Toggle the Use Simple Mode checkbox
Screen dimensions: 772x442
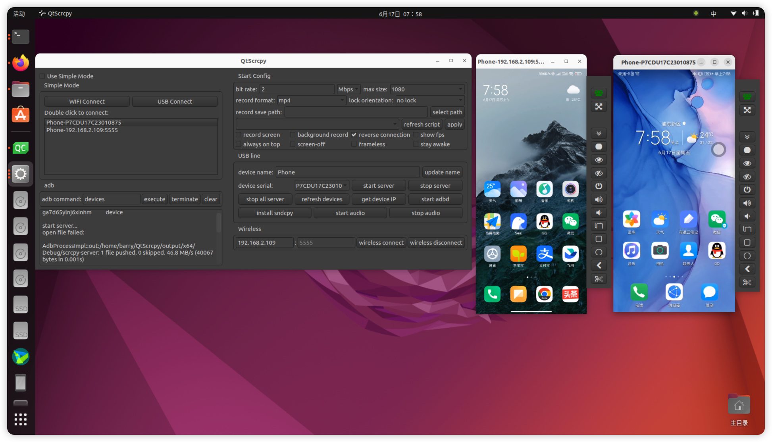[x=42, y=76]
